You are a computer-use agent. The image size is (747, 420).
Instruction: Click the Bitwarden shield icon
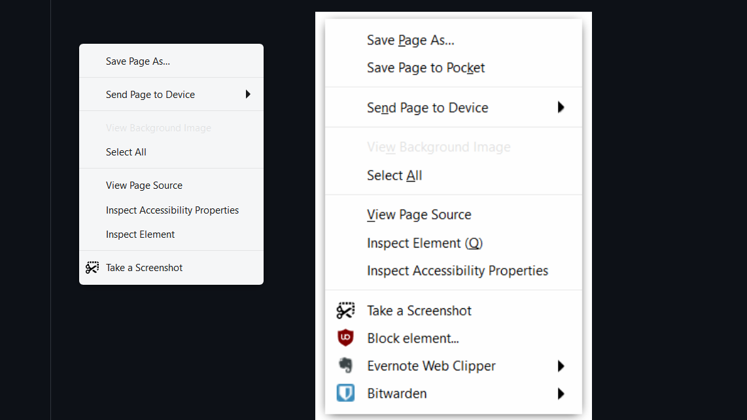[x=345, y=393]
